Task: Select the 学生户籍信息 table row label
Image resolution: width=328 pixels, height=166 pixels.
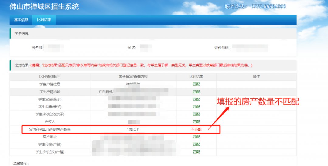Action: [x=50, y=84]
